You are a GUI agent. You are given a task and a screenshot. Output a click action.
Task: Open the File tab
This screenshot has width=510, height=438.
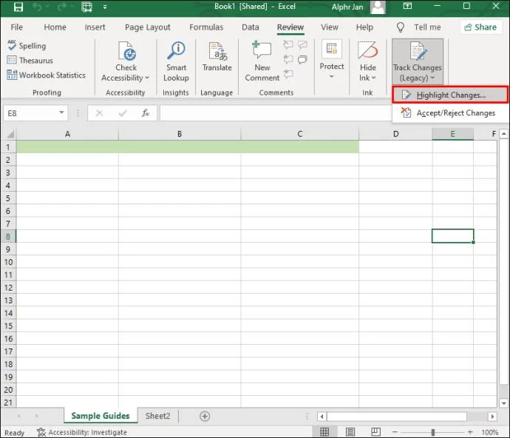[16, 27]
